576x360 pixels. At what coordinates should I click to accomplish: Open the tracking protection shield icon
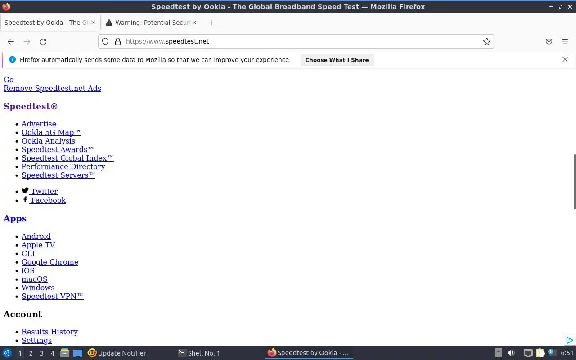tap(105, 41)
